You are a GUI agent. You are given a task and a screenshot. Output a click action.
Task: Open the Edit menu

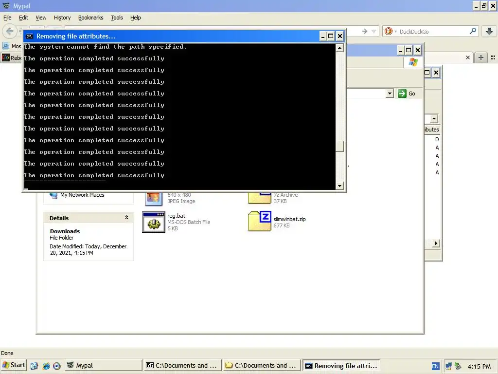[23, 18]
